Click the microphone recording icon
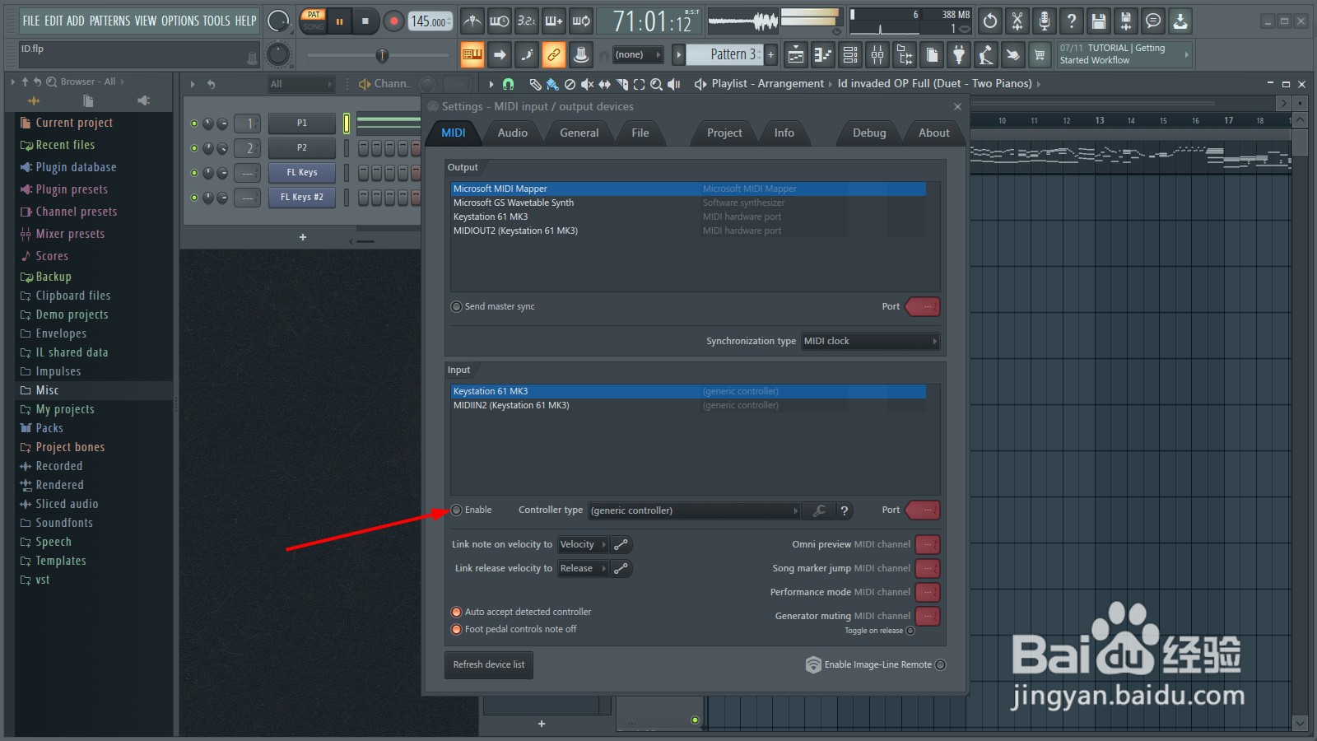Image resolution: width=1317 pixels, height=741 pixels. 1045,21
